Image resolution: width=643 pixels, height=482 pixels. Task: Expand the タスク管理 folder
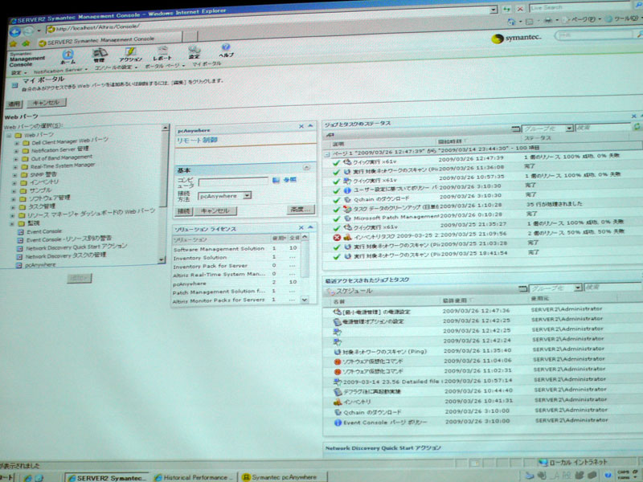(14, 208)
